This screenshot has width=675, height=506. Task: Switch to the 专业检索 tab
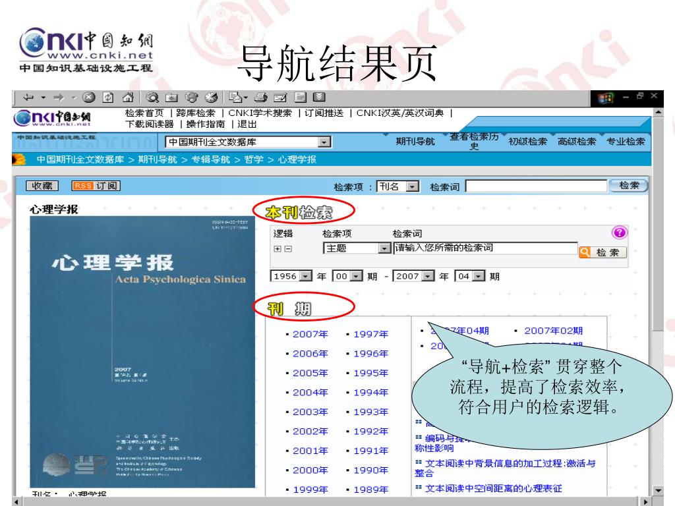coord(626,141)
